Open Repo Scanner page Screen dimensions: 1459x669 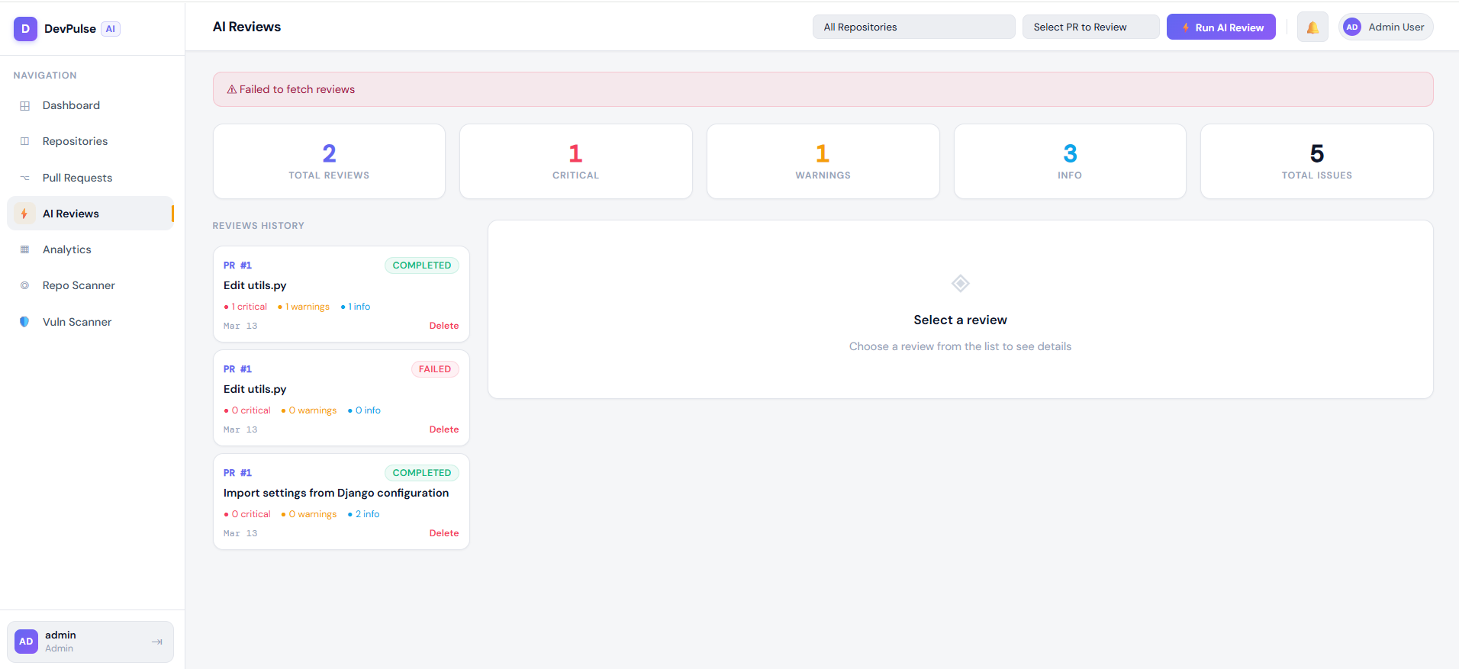point(90,285)
